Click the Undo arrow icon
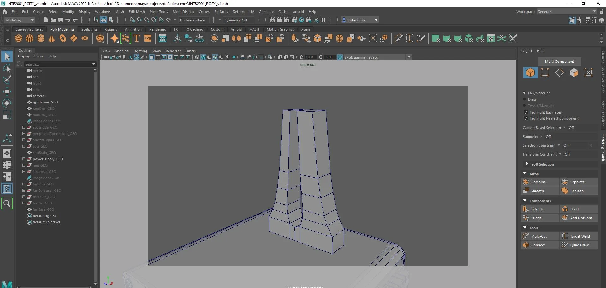606x288 pixels. (x=68, y=20)
